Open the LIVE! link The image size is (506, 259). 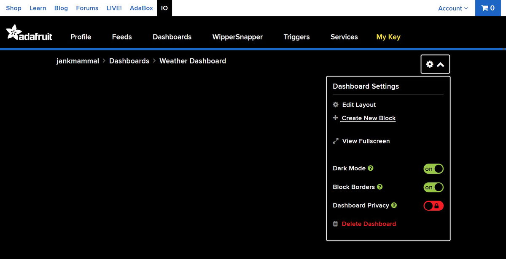pyautogui.click(x=114, y=8)
